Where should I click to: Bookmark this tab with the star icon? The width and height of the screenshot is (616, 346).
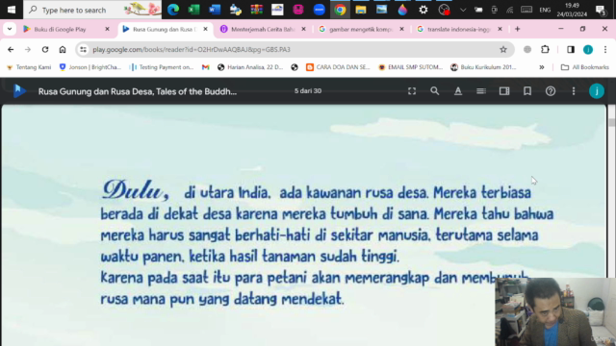[503, 49]
